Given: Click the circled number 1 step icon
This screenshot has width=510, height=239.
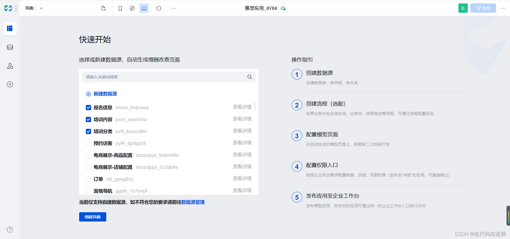Looking at the screenshot, I should pyautogui.click(x=297, y=74).
